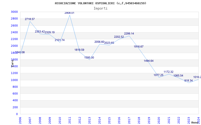Click the 2006 year axis label
201x125 pixels.
tap(20, 120)
